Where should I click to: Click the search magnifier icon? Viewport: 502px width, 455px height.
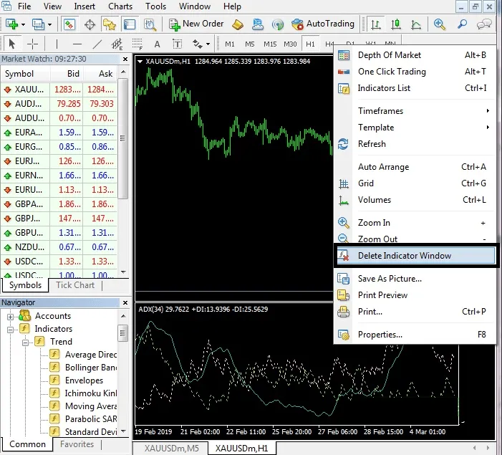[462, 24]
